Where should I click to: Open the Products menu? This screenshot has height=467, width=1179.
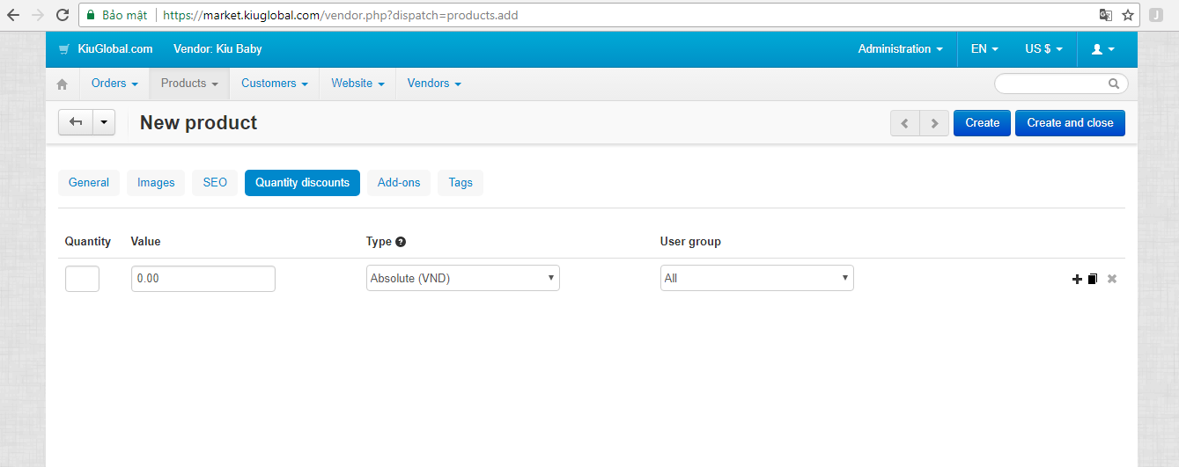point(189,84)
